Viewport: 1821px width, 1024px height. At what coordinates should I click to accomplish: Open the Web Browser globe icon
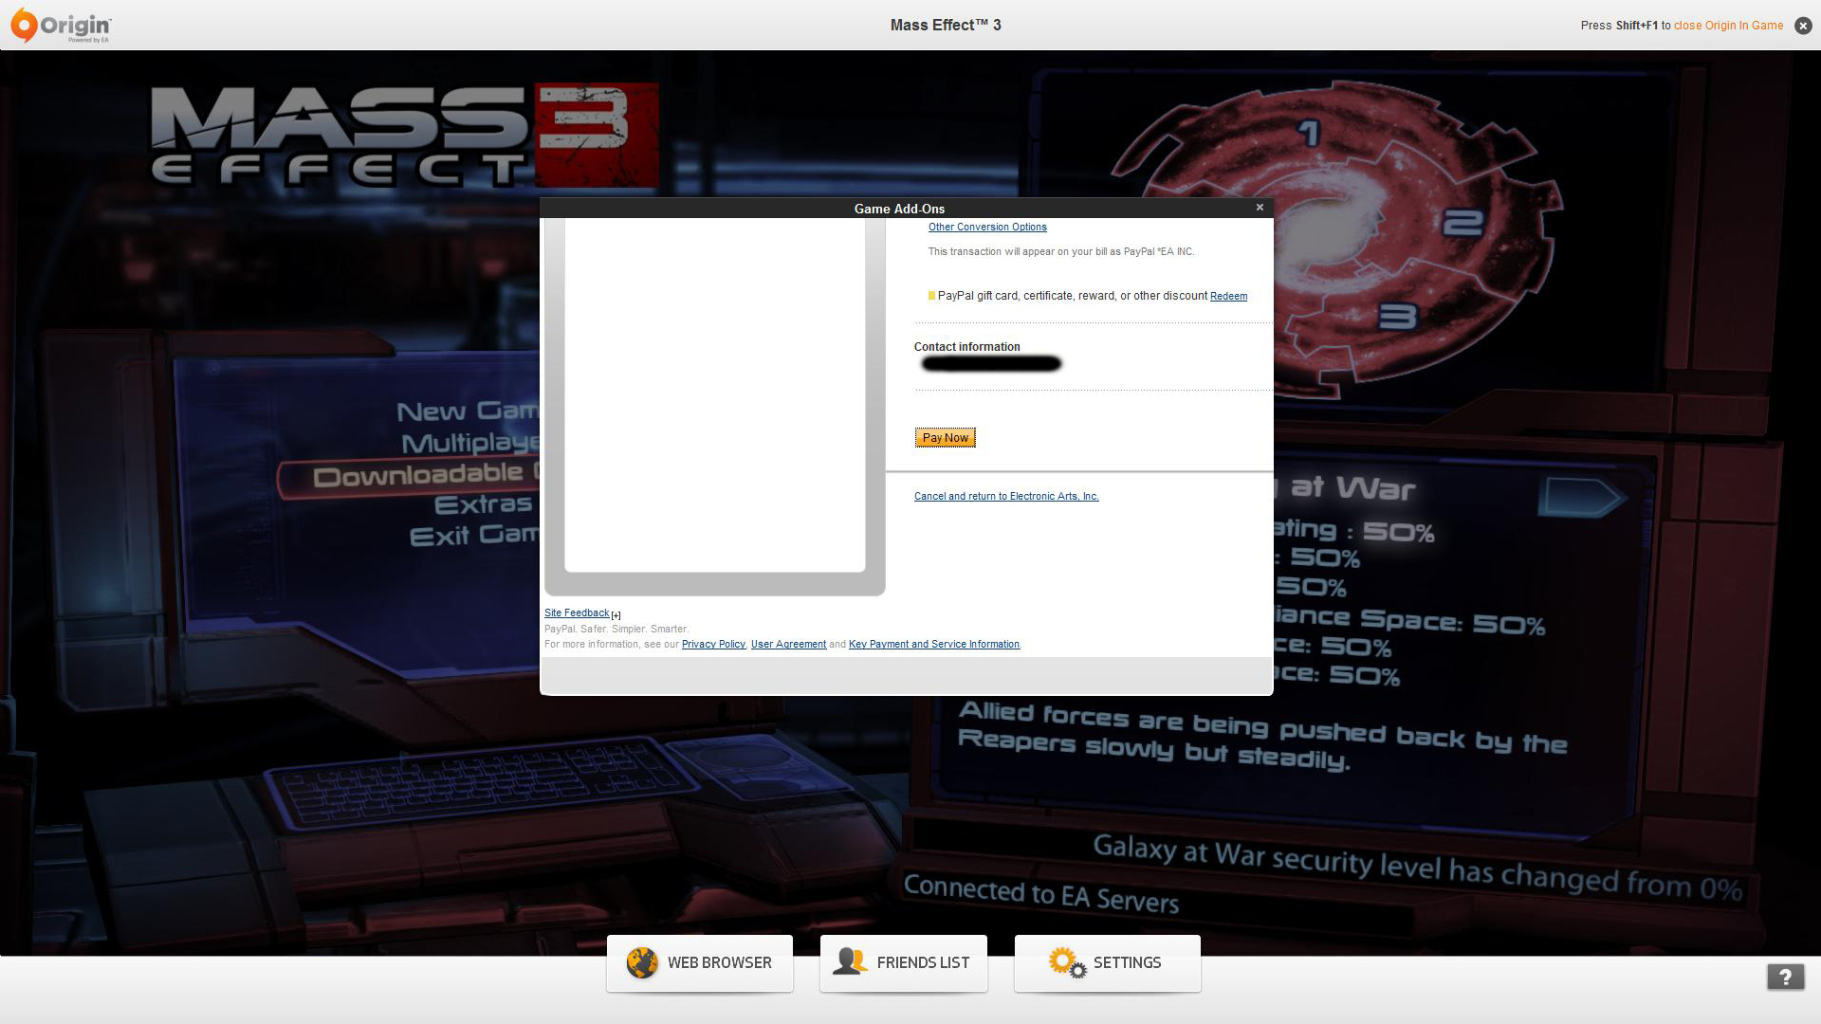[642, 963]
